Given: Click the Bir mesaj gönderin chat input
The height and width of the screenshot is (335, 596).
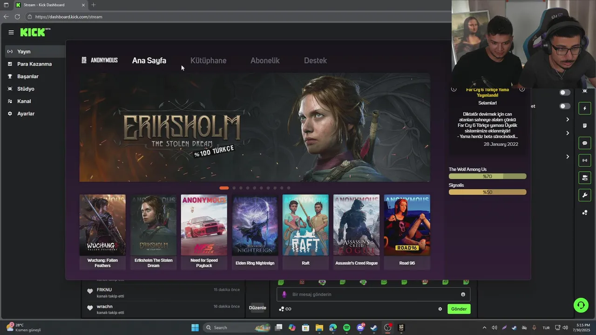Looking at the screenshot, I should click(373, 294).
